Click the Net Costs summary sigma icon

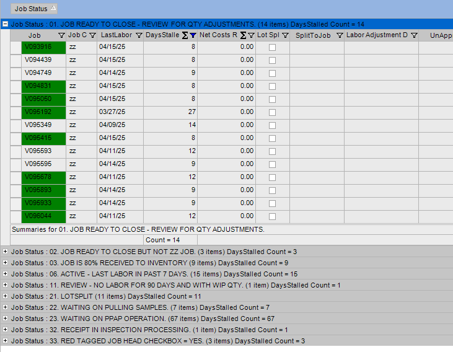[244, 35]
